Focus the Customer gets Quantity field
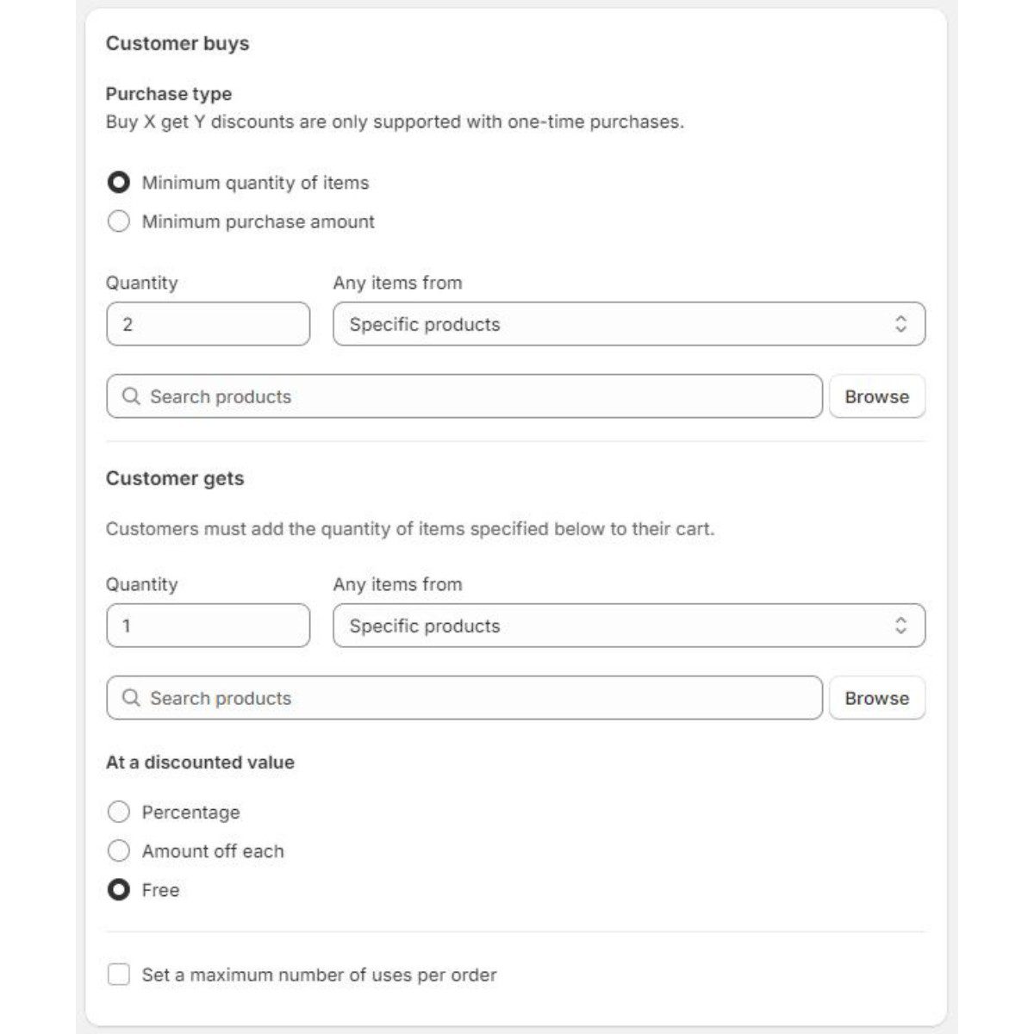The image size is (1034, 1034). click(208, 626)
